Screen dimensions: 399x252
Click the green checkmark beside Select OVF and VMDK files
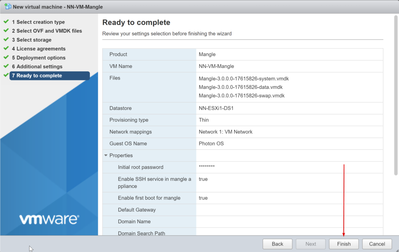click(x=6, y=30)
